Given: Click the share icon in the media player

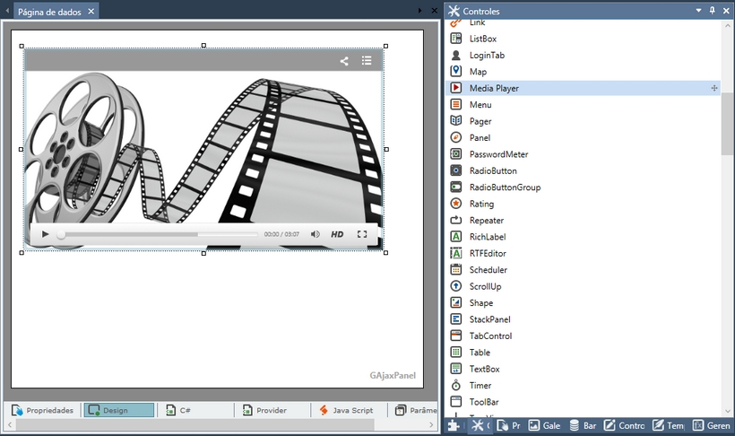Looking at the screenshot, I should [344, 61].
